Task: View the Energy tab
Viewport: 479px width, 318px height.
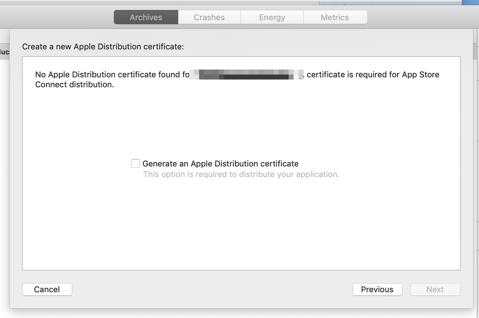Action: tap(272, 17)
